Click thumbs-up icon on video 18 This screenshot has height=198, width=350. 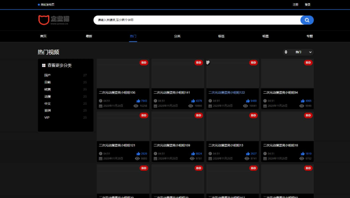[303, 154]
